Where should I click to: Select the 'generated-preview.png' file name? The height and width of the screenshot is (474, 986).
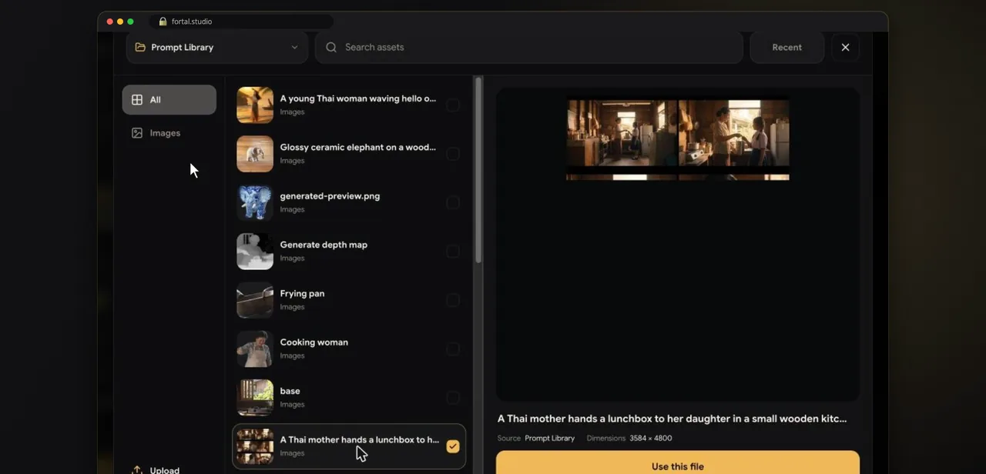330,196
